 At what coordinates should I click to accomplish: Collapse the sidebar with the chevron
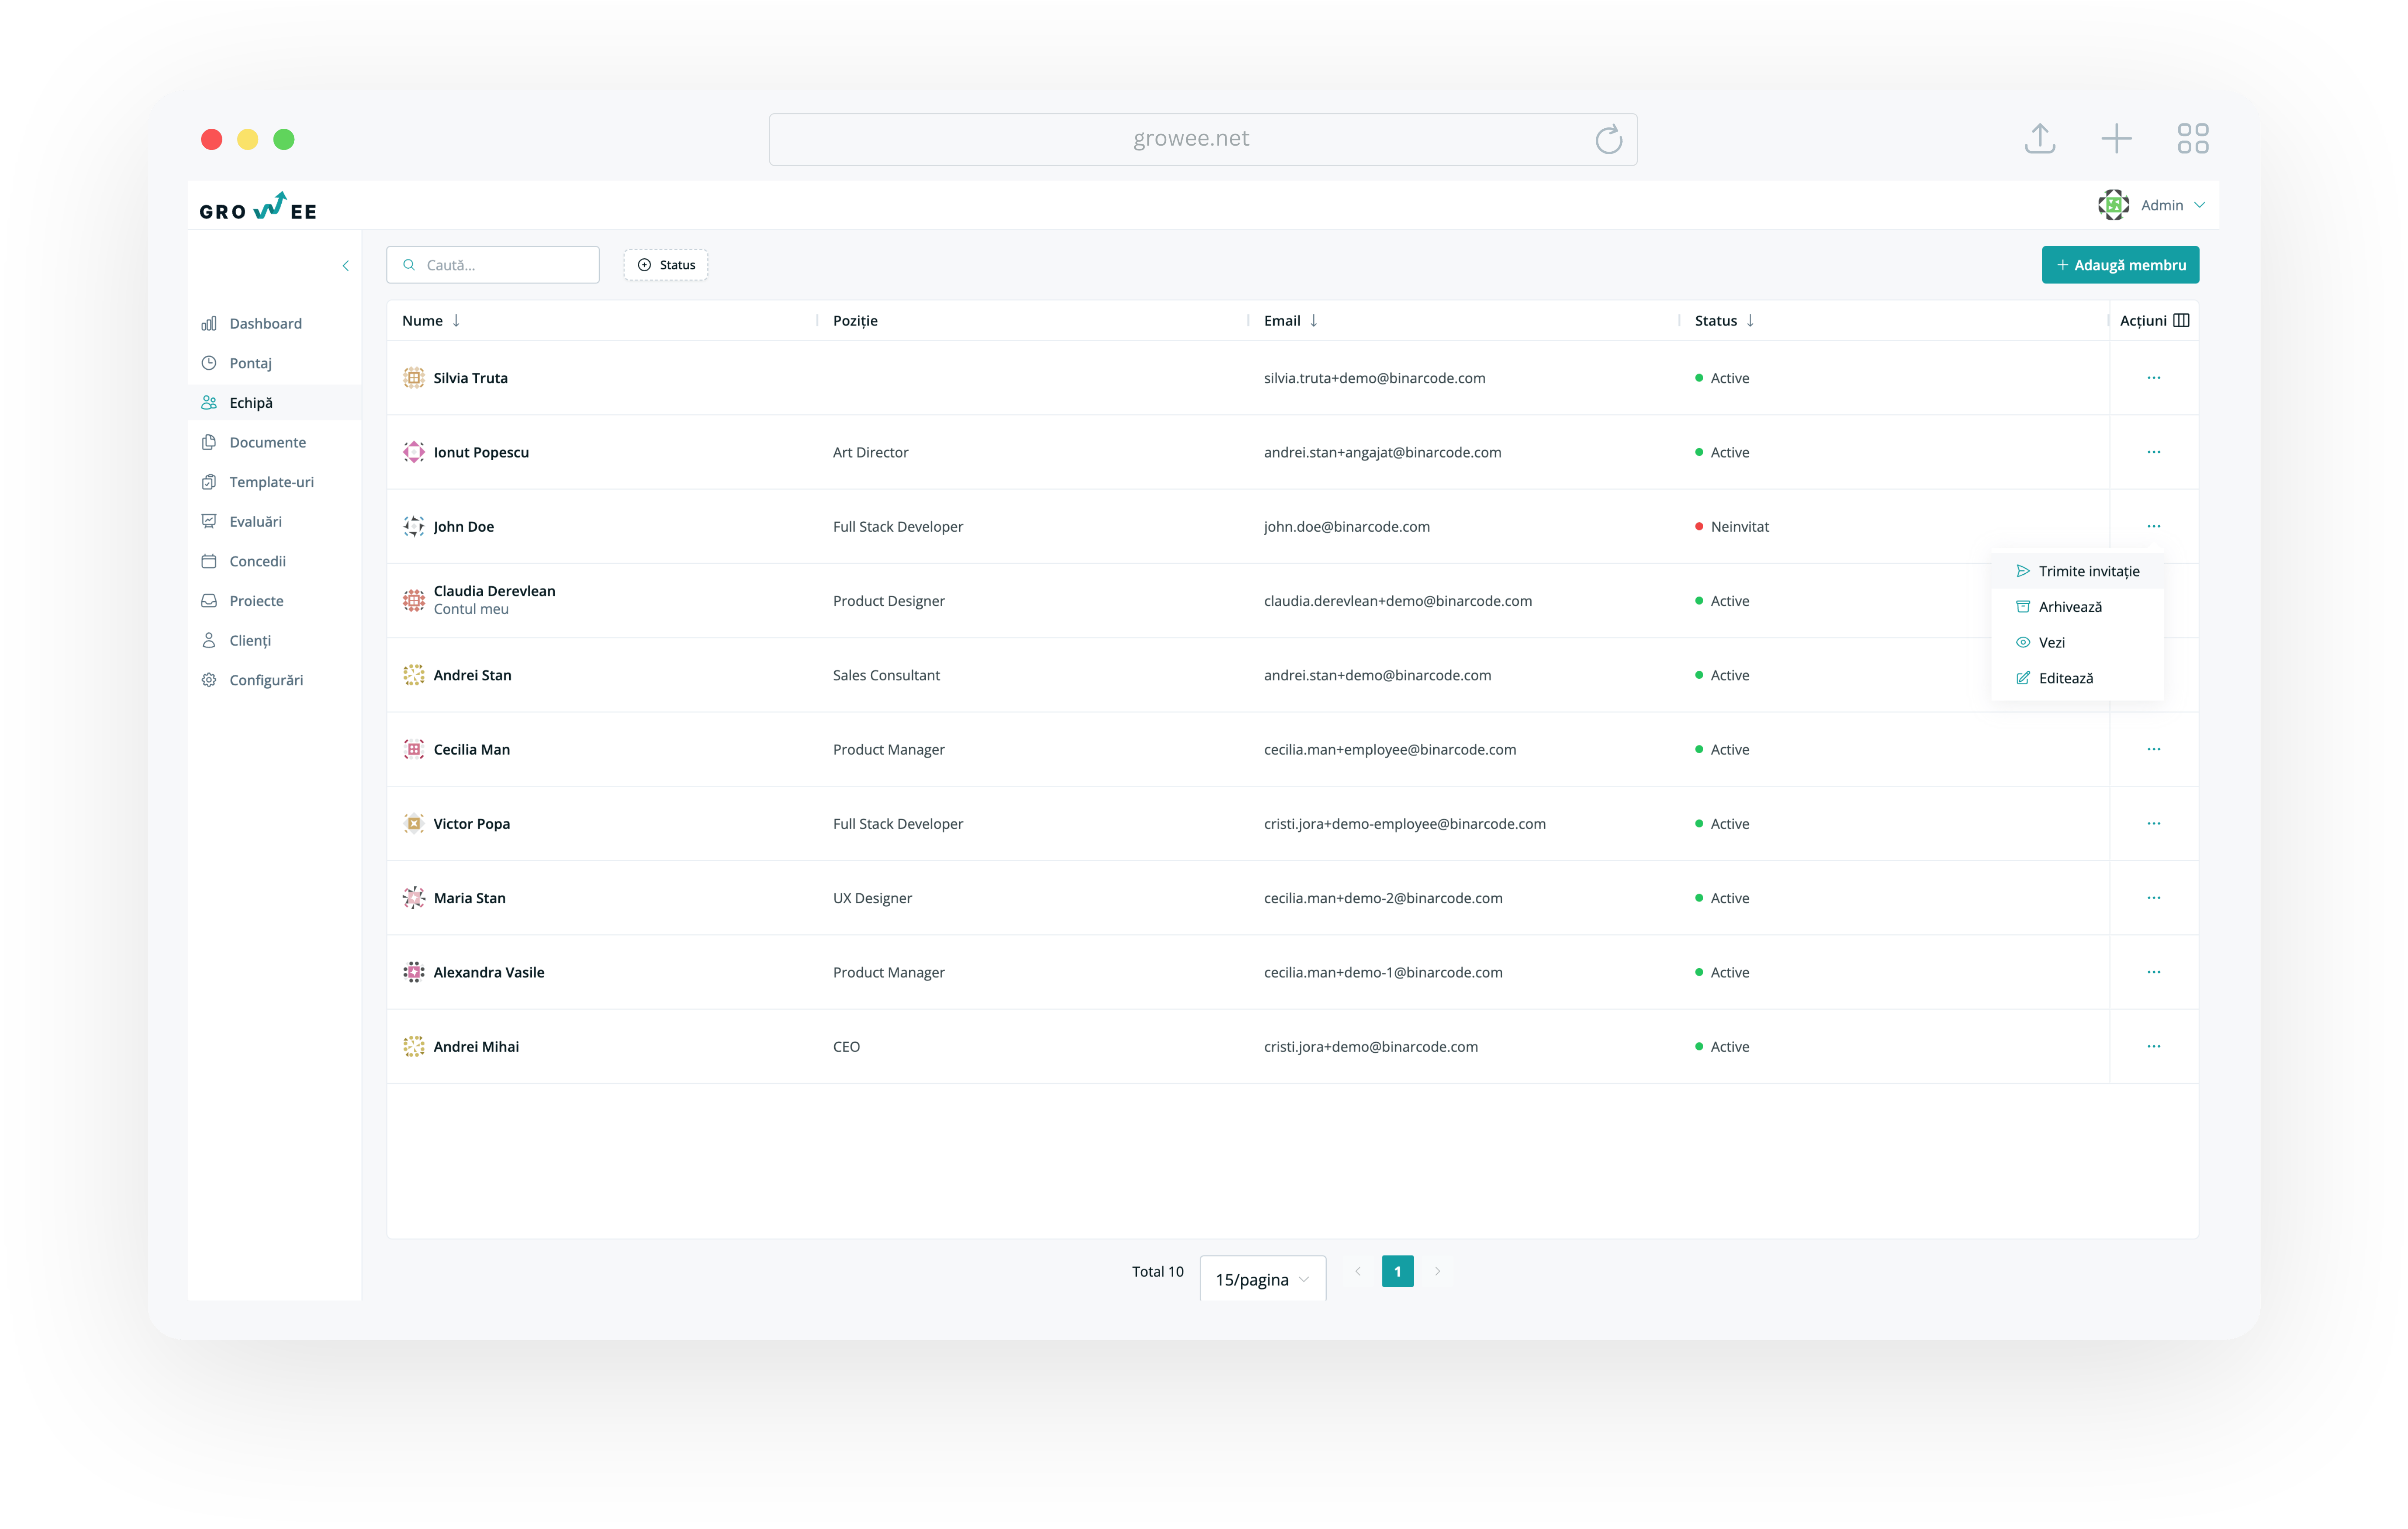click(346, 266)
